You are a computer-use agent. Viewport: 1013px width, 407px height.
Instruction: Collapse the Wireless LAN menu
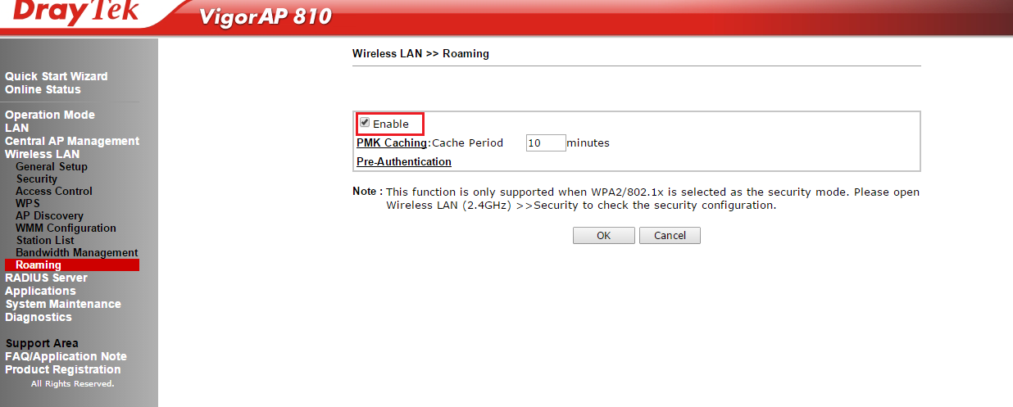[43, 154]
